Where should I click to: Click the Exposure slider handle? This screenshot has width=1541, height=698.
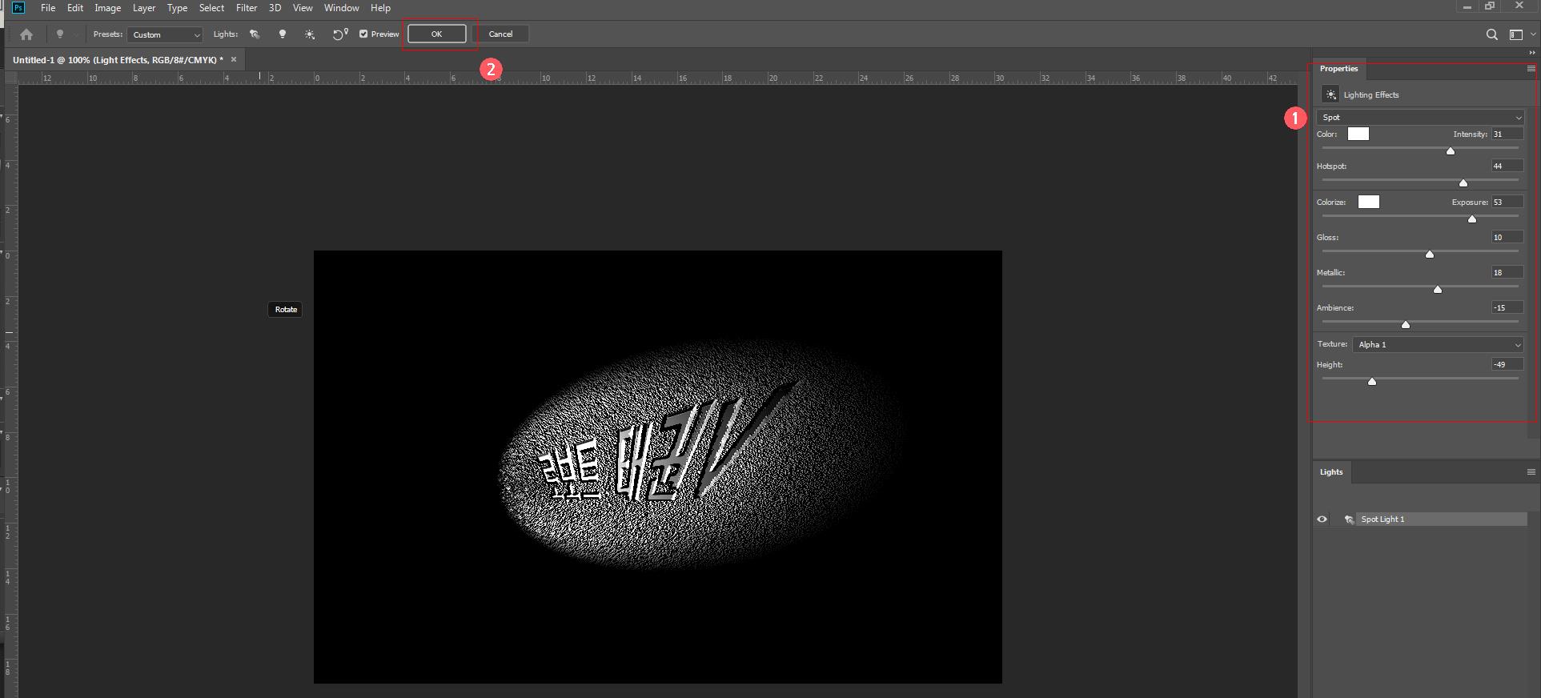click(x=1472, y=219)
